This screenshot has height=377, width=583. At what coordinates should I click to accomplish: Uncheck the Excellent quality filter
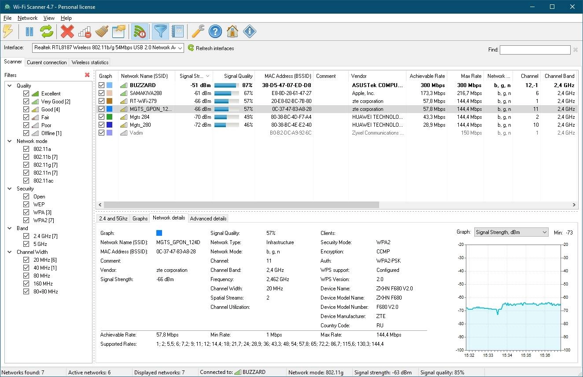pyautogui.click(x=26, y=94)
